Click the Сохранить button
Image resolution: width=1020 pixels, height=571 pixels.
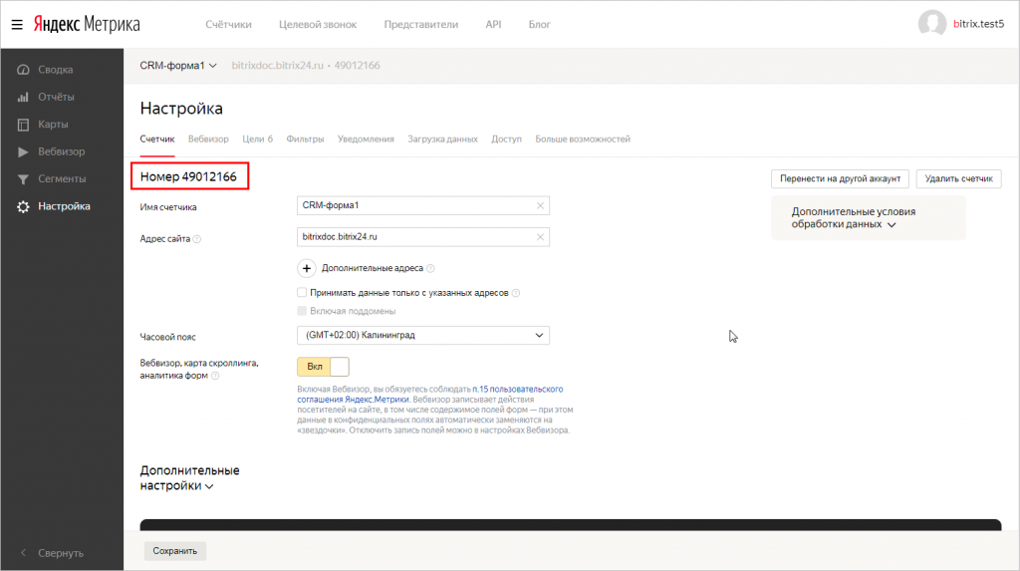point(175,551)
